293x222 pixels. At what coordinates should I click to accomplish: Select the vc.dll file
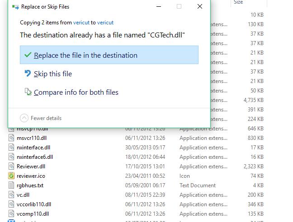coord(23,195)
